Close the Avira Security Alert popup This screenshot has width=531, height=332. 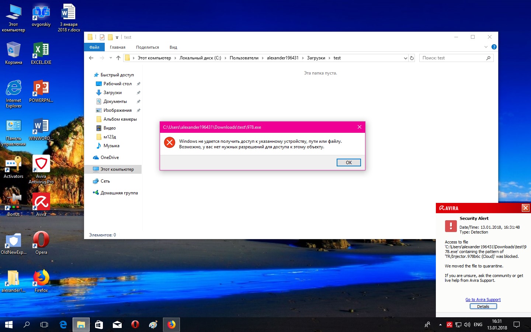click(525, 208)
